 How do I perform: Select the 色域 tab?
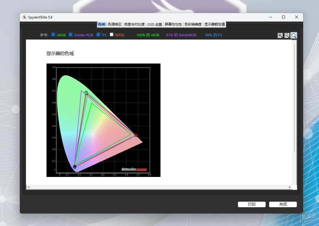tap(102, 24)
